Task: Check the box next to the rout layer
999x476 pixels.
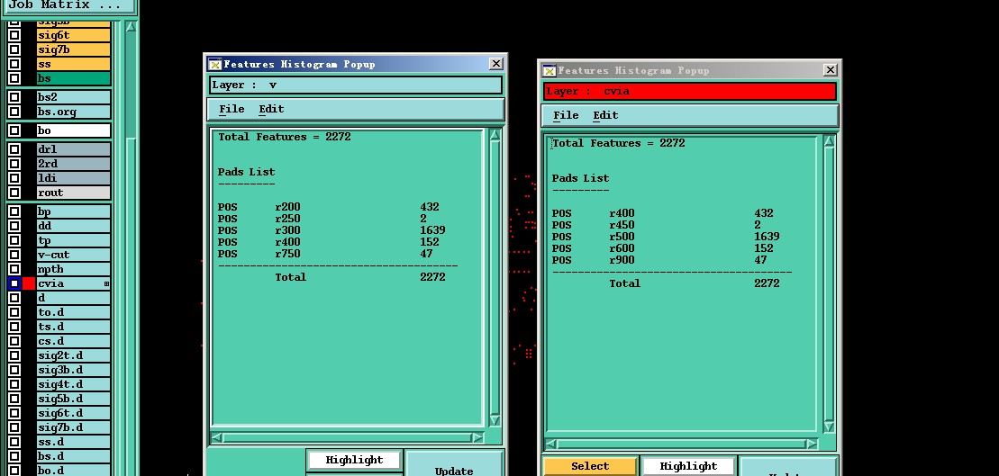Action: point(14,193)
